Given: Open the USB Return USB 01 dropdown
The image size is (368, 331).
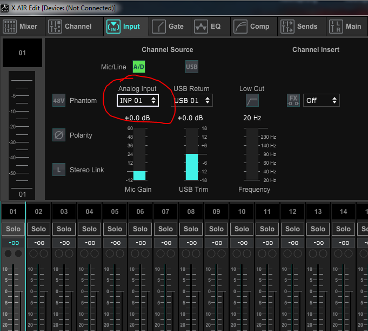Looking at the screenshot, I should click(192, 100).
